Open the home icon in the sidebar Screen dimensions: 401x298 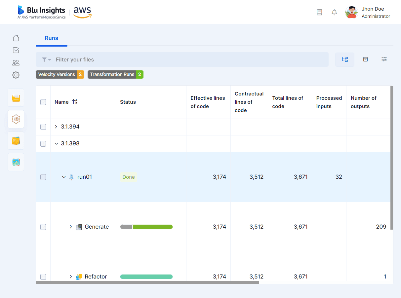coord(16,38)
